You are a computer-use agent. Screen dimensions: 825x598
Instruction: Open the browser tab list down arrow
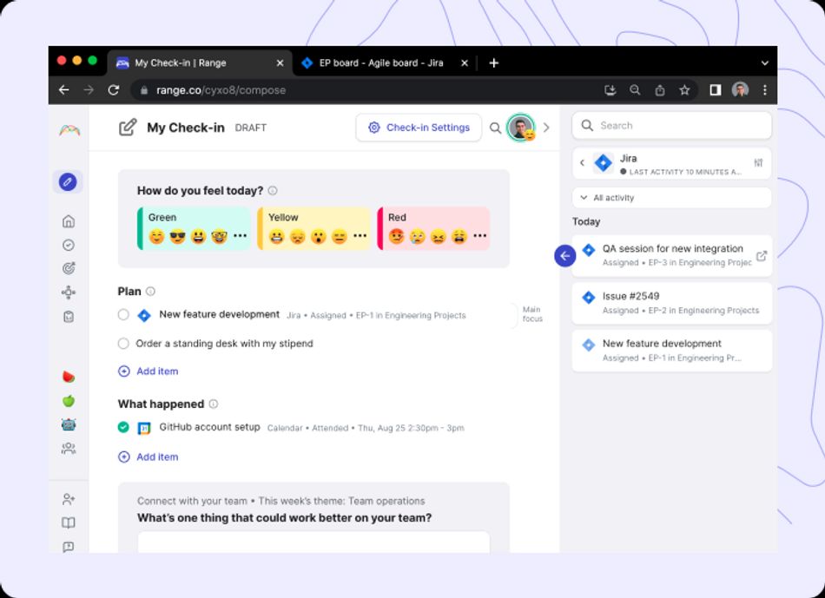pos(764,63)
